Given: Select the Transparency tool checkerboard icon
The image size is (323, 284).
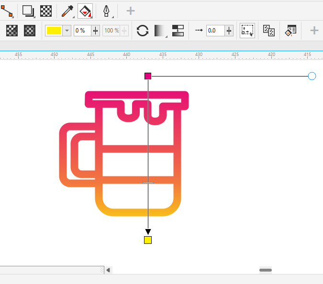Looking at the screenshot, I should click(46, 11).
